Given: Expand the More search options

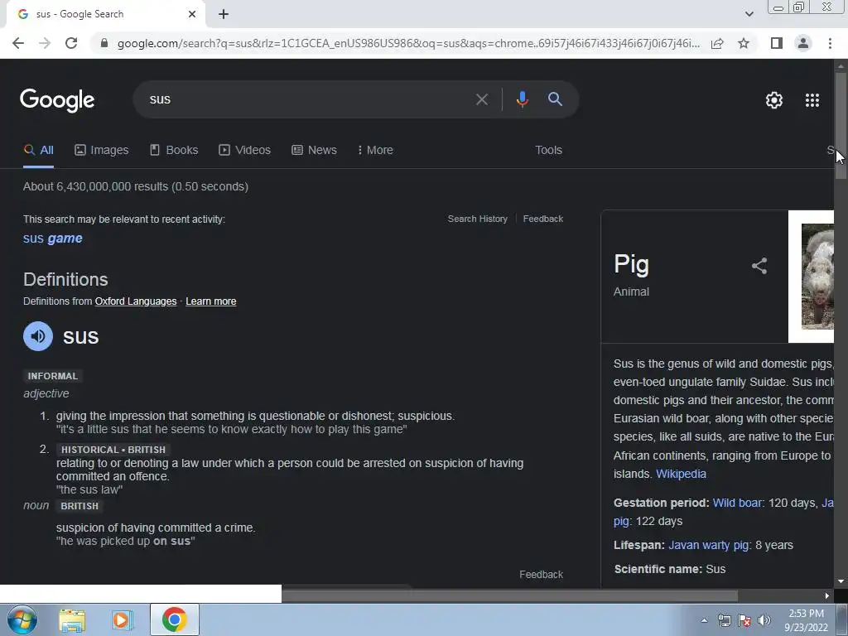Looking at the screenshot, I should coord(375,151).
